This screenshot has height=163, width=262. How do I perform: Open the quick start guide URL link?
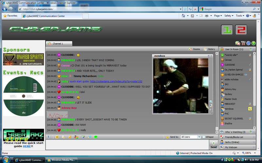coord(116,81)
